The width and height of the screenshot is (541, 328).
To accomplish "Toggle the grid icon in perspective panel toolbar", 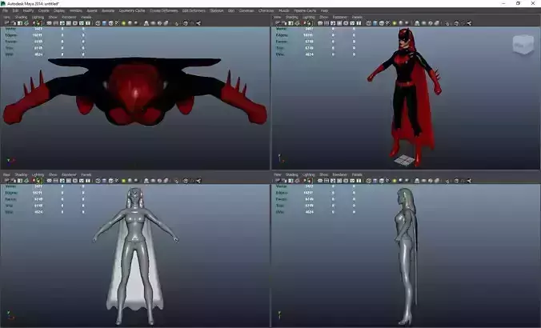I will 320,23.
